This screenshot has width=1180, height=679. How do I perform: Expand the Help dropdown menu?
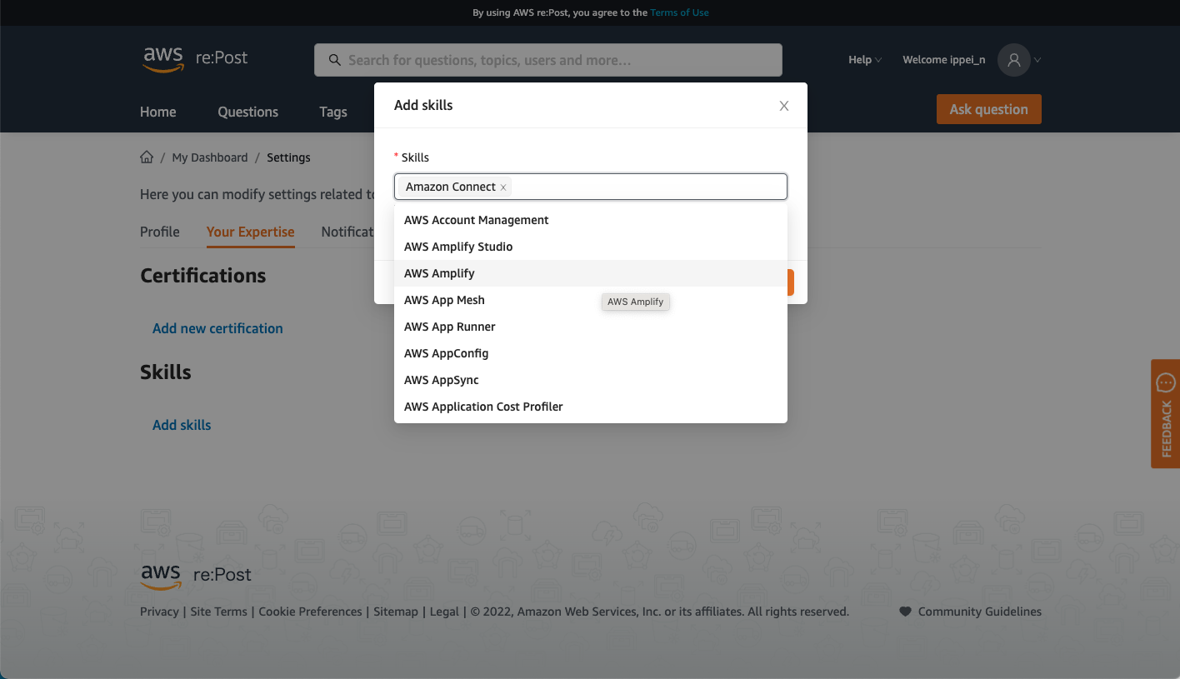pos(865,60)
